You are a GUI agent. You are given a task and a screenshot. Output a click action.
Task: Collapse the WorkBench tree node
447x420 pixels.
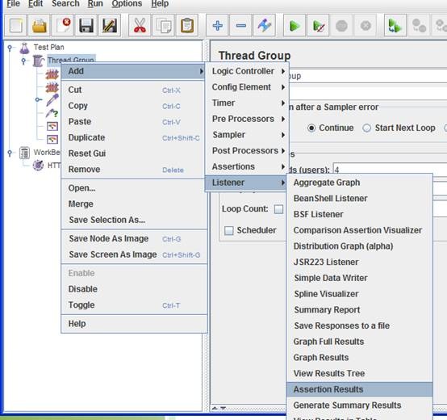(x=10, y=153)
